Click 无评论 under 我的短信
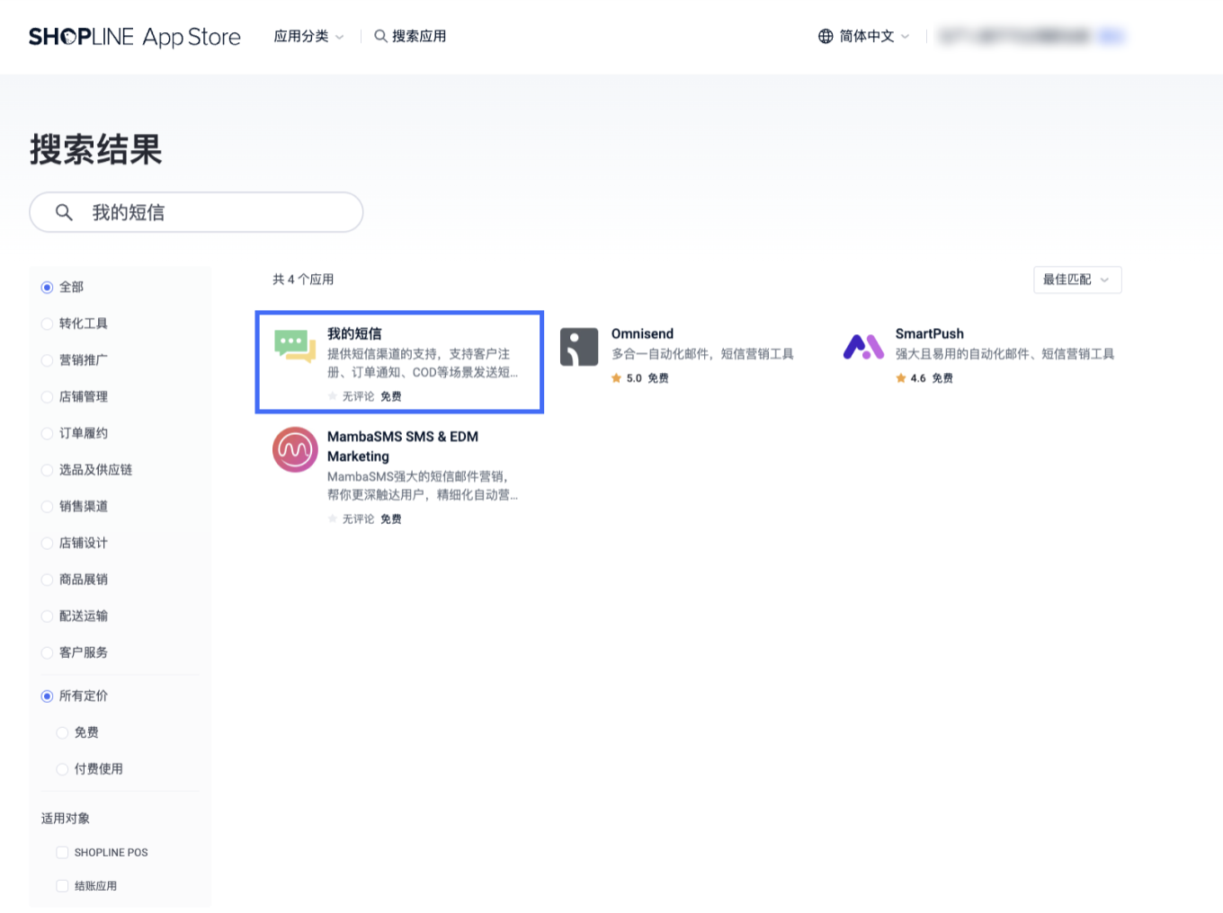Image resolution: width=1223 pixels, height=913 pixels. tap(358, 396)
